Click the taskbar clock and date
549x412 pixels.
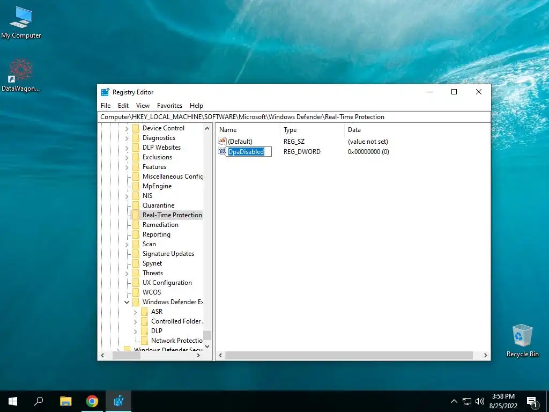pos(503,401)
